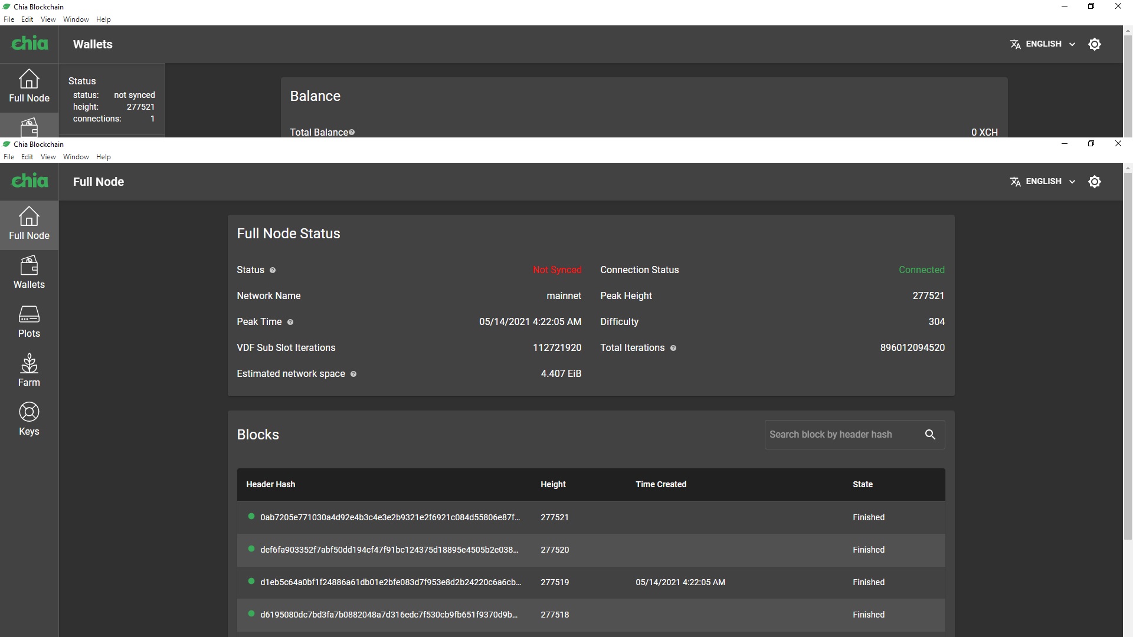Click help icon next to Status label
The width and height of the screenshot is (1133, 637).
tap(273, 270)
